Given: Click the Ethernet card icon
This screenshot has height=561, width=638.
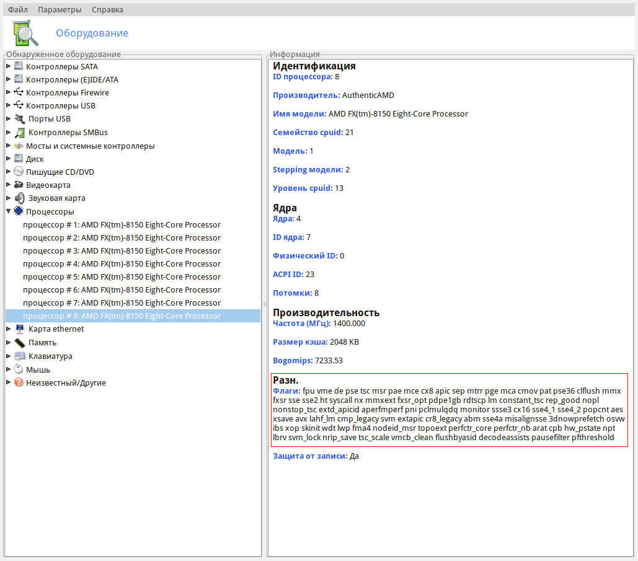Looking at the screenshot, I should pyautogui.click(x=20, y=329).
